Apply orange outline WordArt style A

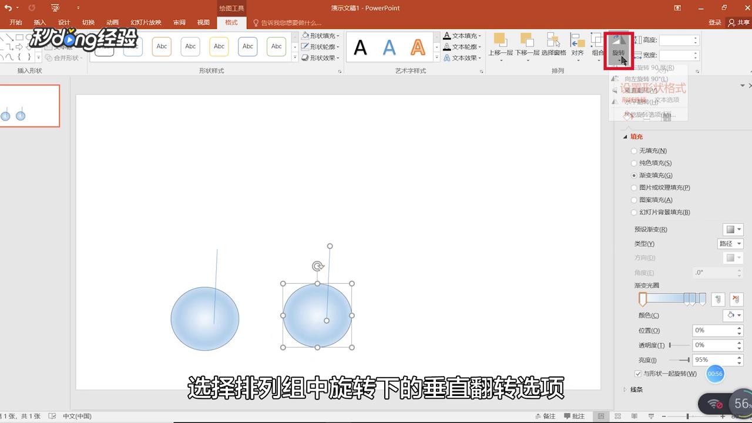pyautogui.click(x=418, y=47)
